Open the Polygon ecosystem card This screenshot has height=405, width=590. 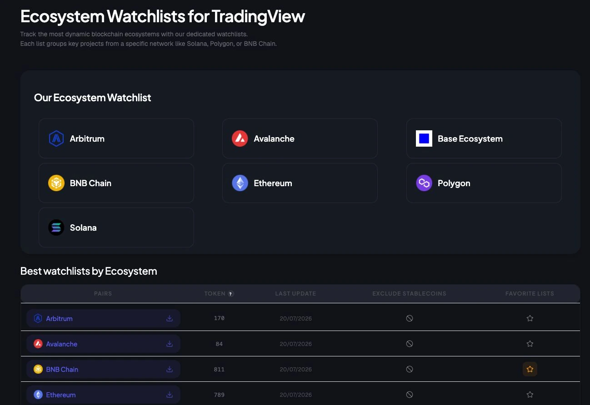coord(484,183)
